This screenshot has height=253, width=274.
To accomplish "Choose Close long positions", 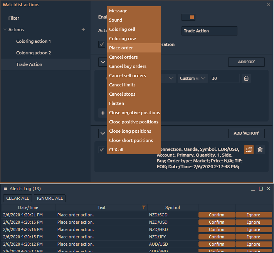I will (134, 131).
